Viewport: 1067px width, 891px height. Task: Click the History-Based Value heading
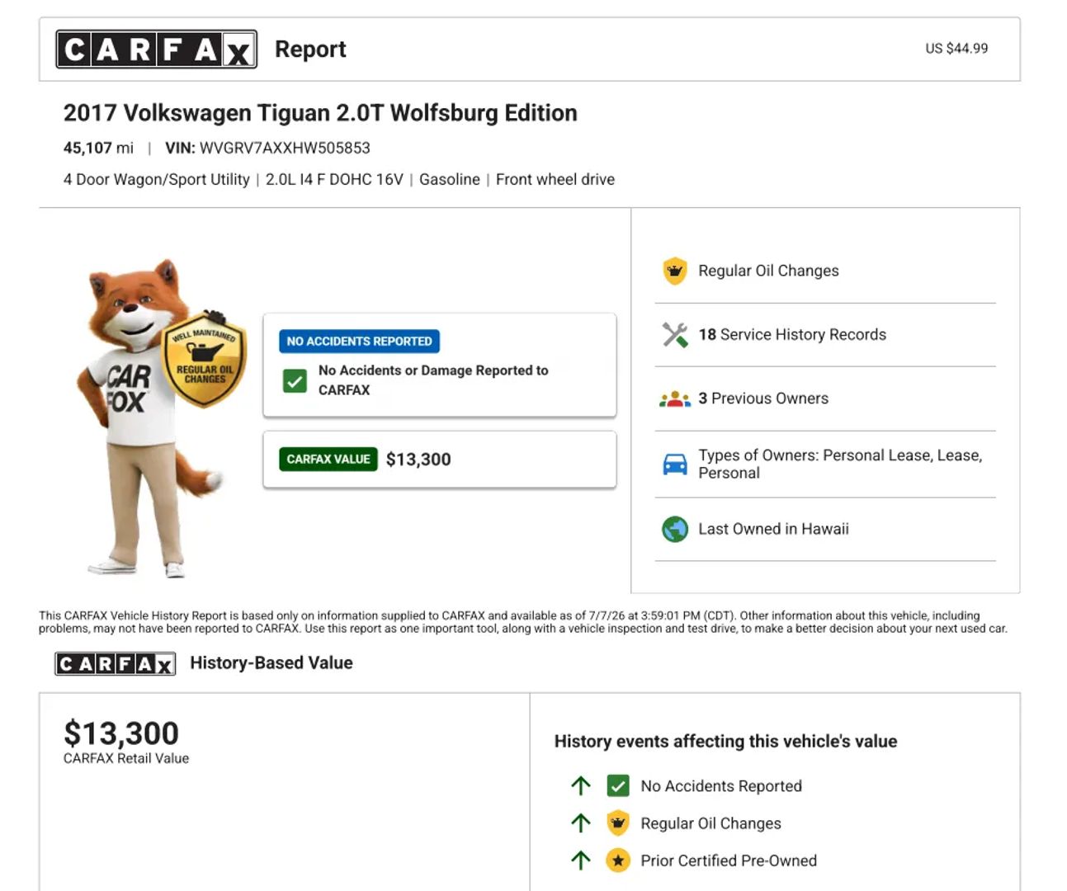click(x=271, y=663)
